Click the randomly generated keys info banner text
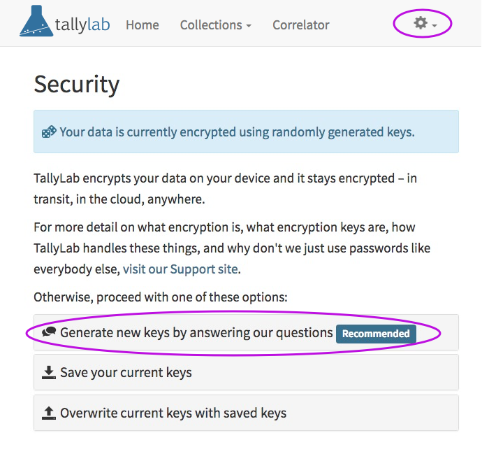482x454 pixels. point(237,132)
